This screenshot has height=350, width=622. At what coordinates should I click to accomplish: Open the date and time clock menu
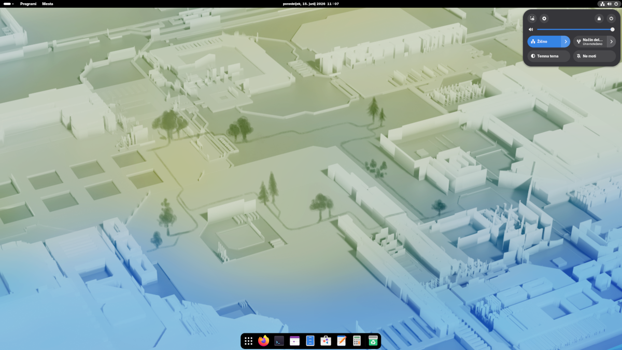(311, 4)
